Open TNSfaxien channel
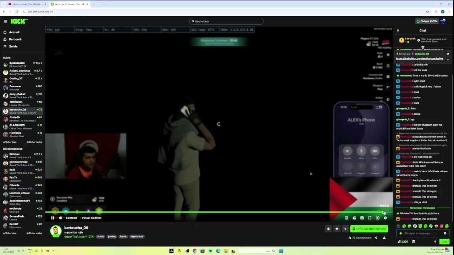454x255 pixels. pyautogui.click(x=23, y=103)
